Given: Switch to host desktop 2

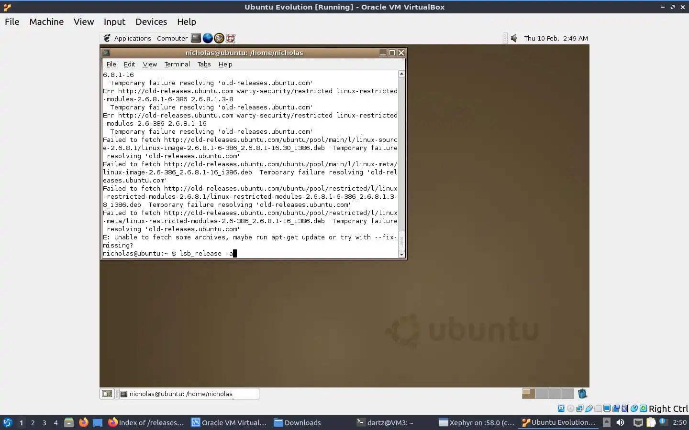Looking at the screenshot, I should pos(33,422).
